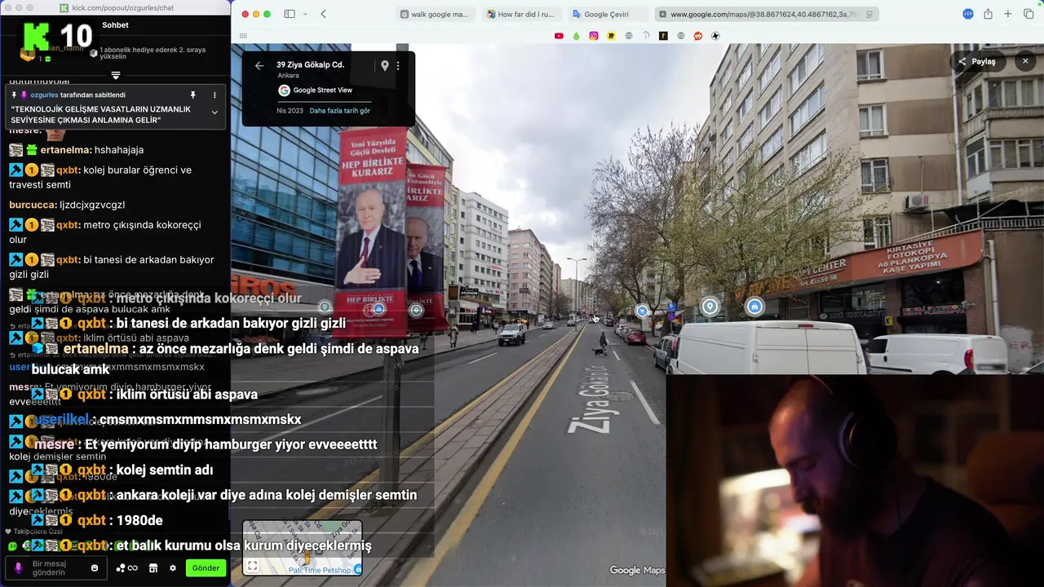This screenshot has width=1044, height=587.
Task: Collapse the pinned message chevron
Action: [x=215, y=113]
